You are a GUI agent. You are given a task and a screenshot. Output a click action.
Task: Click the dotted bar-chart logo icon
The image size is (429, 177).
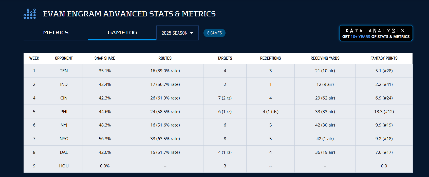click(30, 14)
